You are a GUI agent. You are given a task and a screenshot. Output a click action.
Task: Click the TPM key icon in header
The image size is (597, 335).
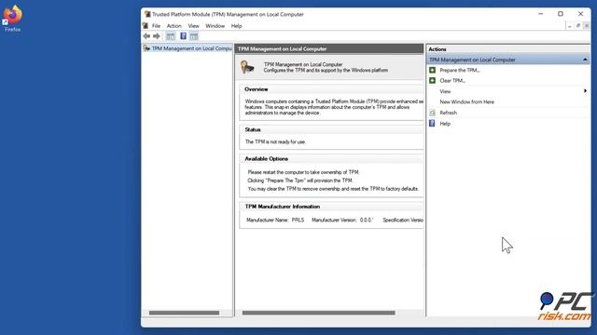(x=247, y=67)
